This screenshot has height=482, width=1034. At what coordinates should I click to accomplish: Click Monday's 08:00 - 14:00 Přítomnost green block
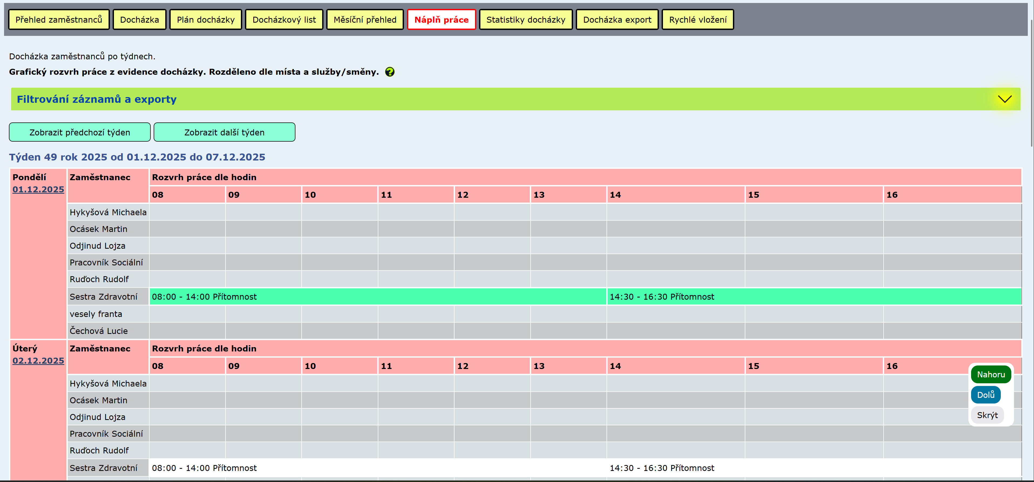pos(377,297)
